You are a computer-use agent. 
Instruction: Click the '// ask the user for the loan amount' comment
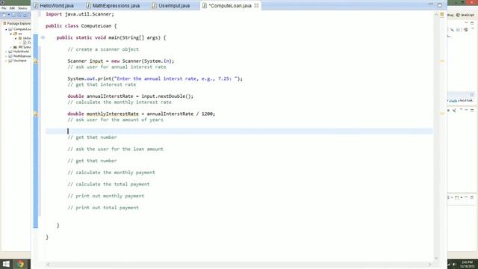point(115,149)
